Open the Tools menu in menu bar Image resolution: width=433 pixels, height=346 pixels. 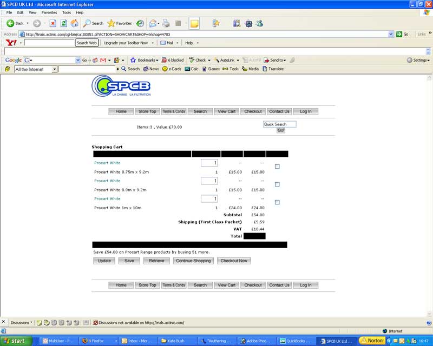[x=67, y=12]
